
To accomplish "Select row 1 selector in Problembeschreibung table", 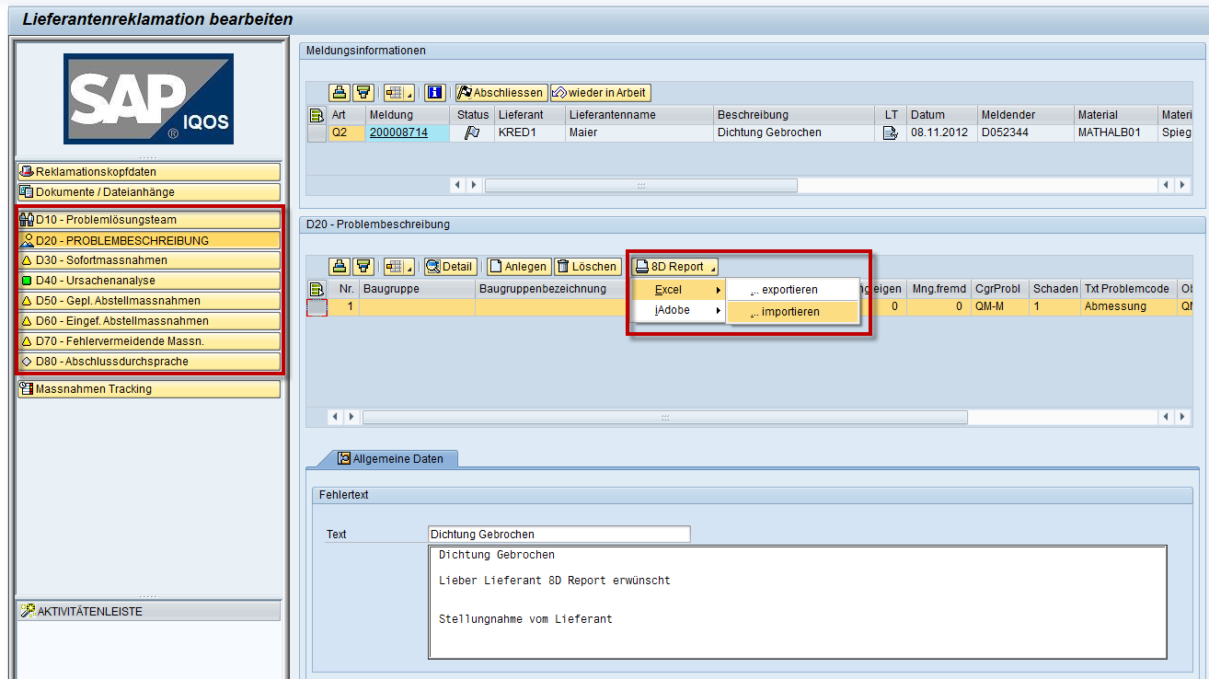I will pyautogui.click(x=317, y=306).
